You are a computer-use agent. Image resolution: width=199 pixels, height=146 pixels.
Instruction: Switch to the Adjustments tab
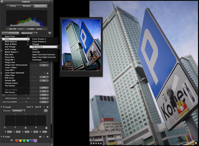(x=40, y=6)
